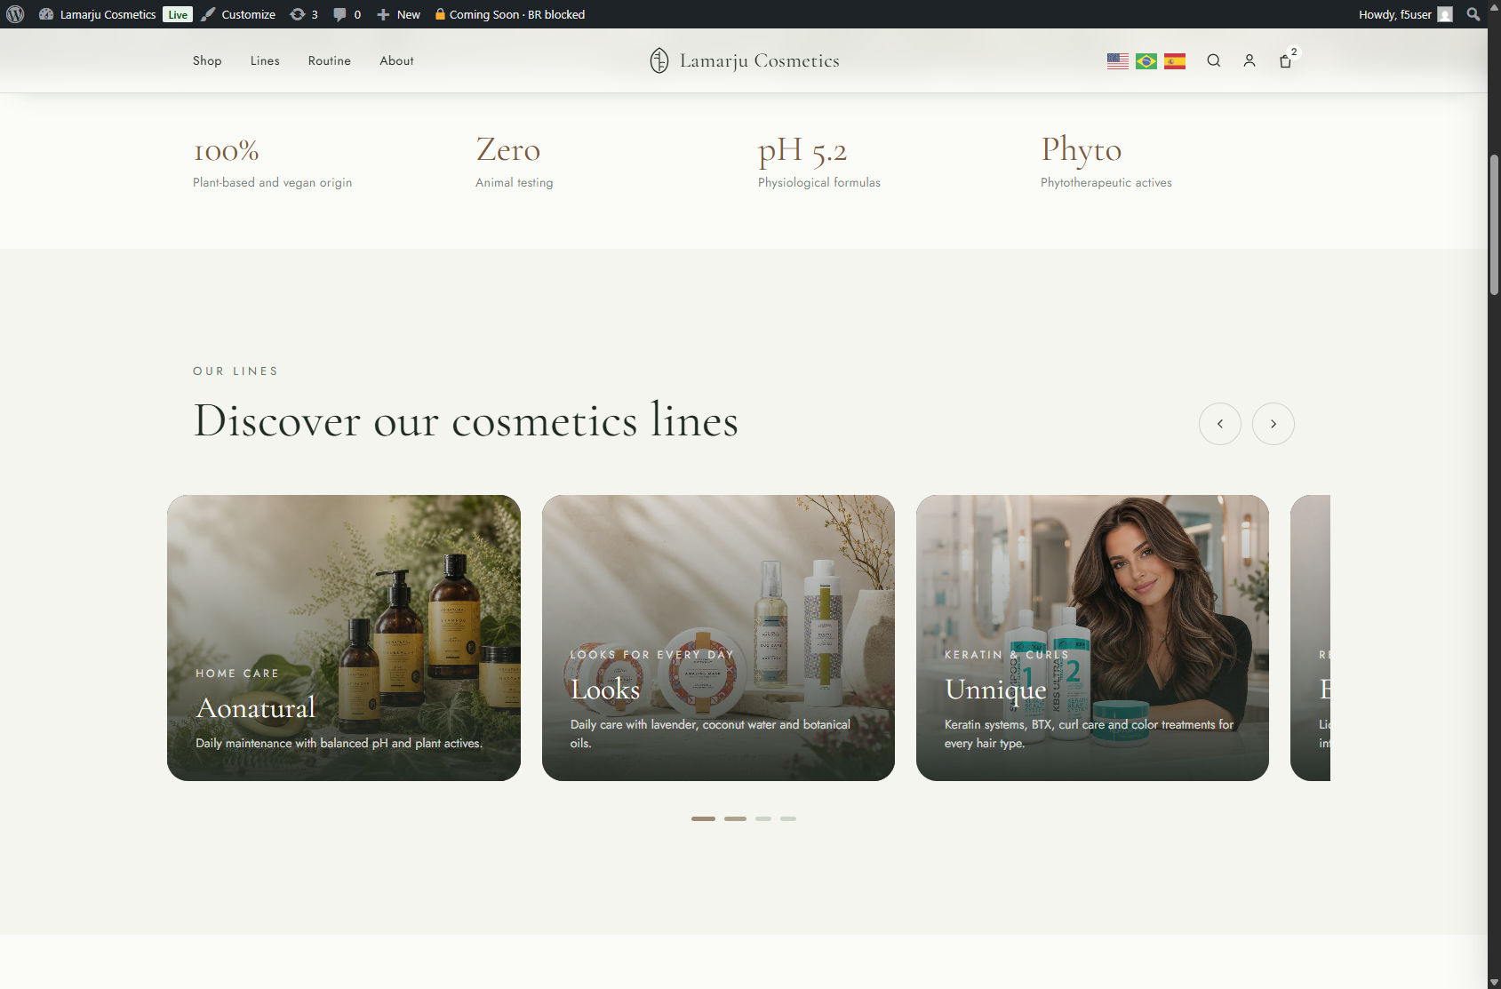Click the Live status badge
Screen dimensions: 1501x989
pyautogui.click(x=178, y=14)
